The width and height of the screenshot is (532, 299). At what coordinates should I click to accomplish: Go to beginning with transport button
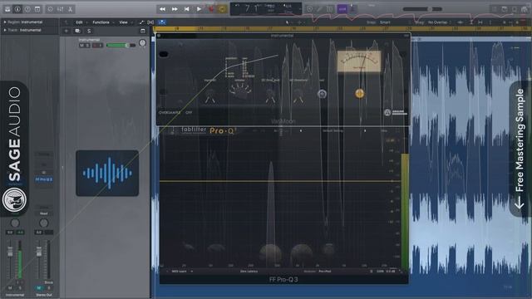point(186,9)
